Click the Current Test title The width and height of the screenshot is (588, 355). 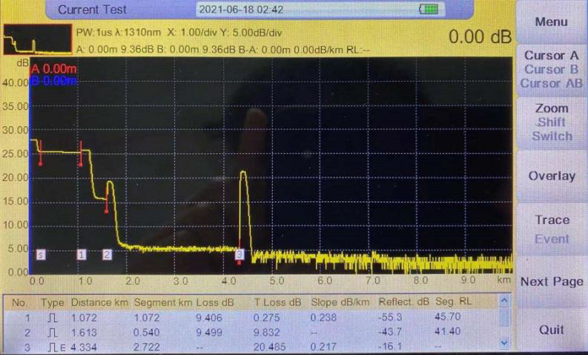[x=92, y=10]
